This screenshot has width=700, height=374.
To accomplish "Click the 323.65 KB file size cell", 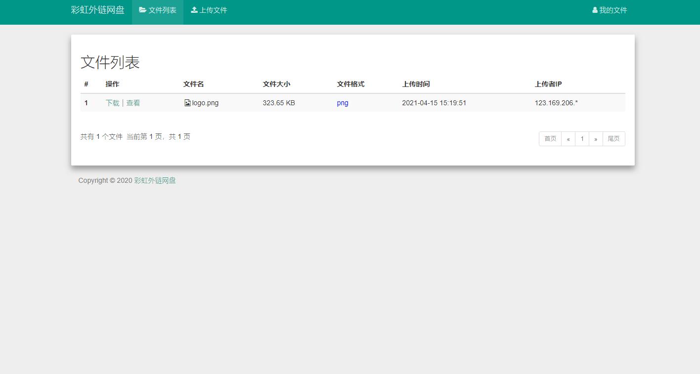I will pyautogui.click(x=279, y=103).
